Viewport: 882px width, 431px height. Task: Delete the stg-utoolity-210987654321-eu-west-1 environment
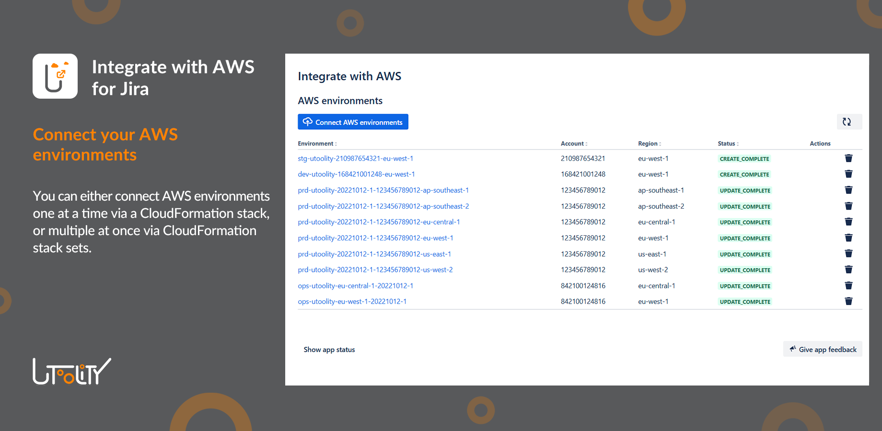[x=848, y=158]
